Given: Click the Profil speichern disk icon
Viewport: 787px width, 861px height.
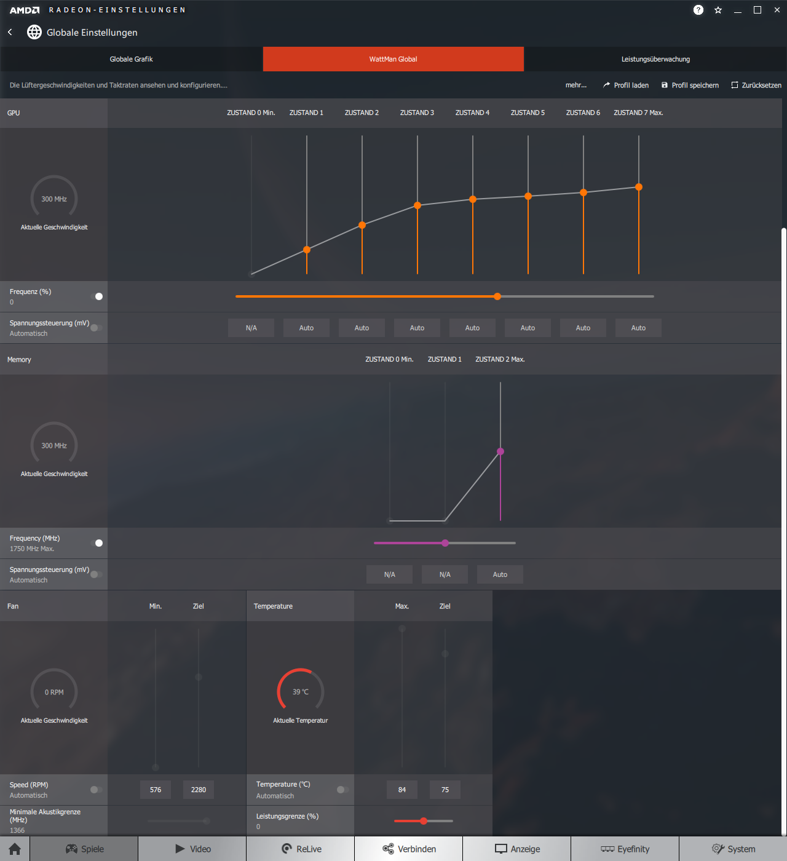Looking at the screenshot, I should [x=664, y=85].
